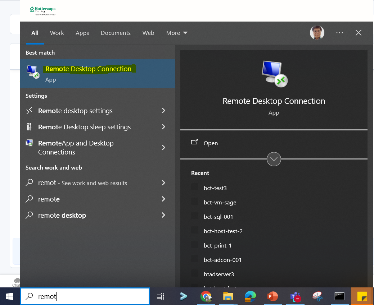This screenshot has height=305, width=374.
Task: Open File Explorer from the taskbar
Action: [228, 296]
